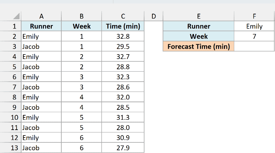
Task: Select row 7 header
Action: pos(11,87)
